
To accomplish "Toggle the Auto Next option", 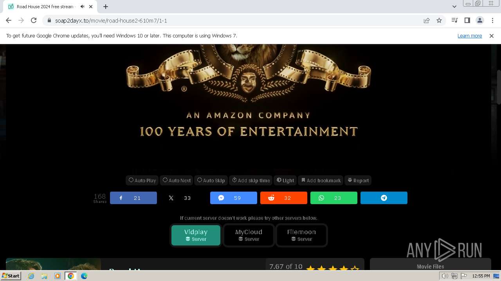I will pos(177,180).
